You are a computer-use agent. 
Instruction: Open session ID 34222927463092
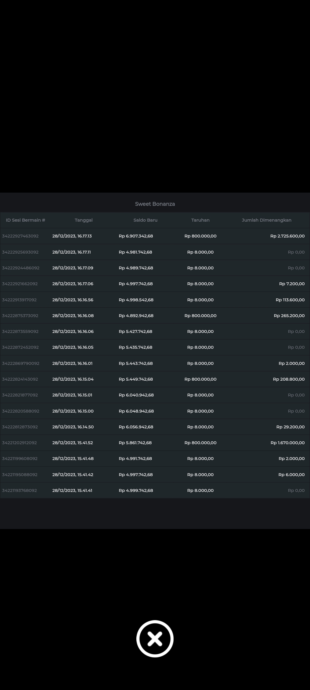click(20, 236)
